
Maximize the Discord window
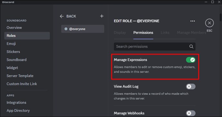click(213, 2)
